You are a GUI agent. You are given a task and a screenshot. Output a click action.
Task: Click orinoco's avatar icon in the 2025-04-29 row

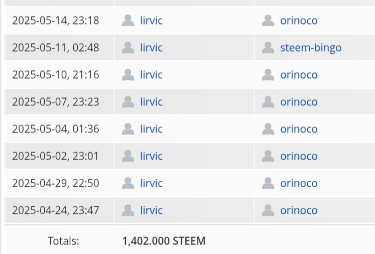tap(268, 183)
